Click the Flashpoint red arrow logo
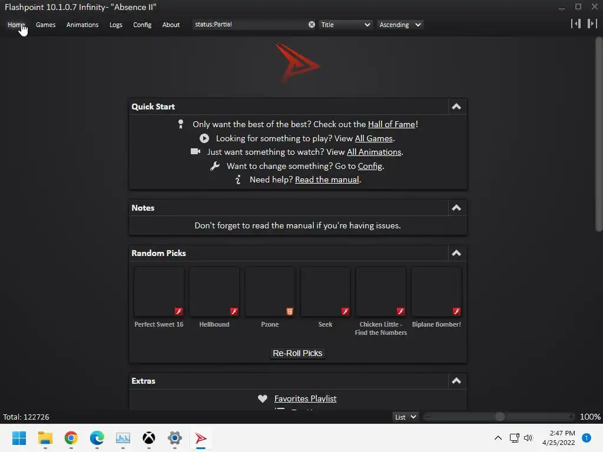The height and width of the screenshot is (452, 603). coord(297,62)
